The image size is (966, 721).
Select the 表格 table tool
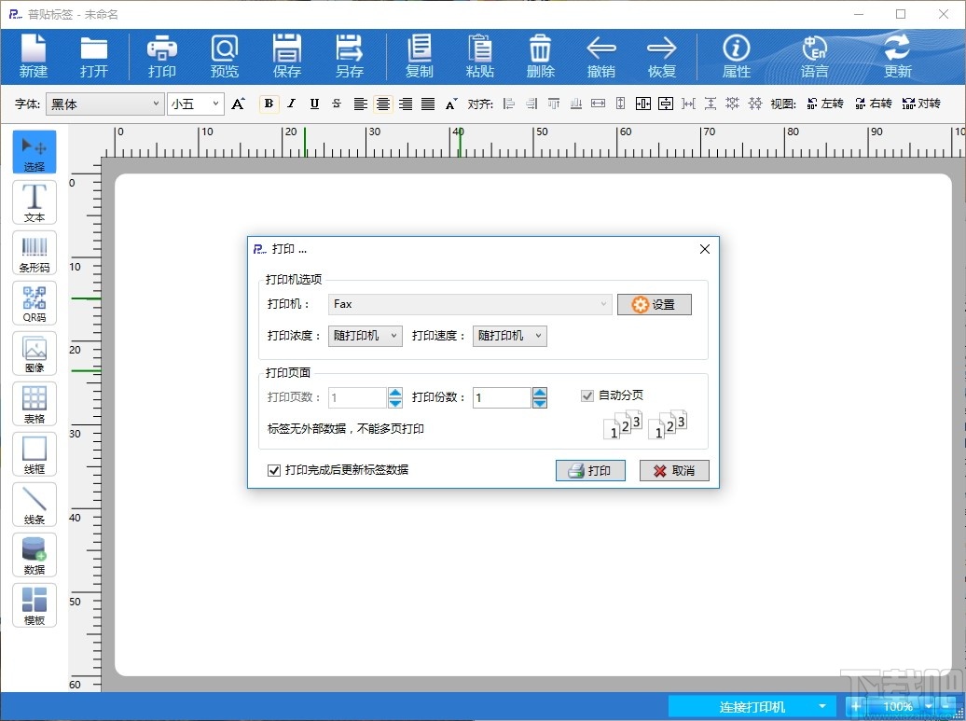(x=34, y=404)
